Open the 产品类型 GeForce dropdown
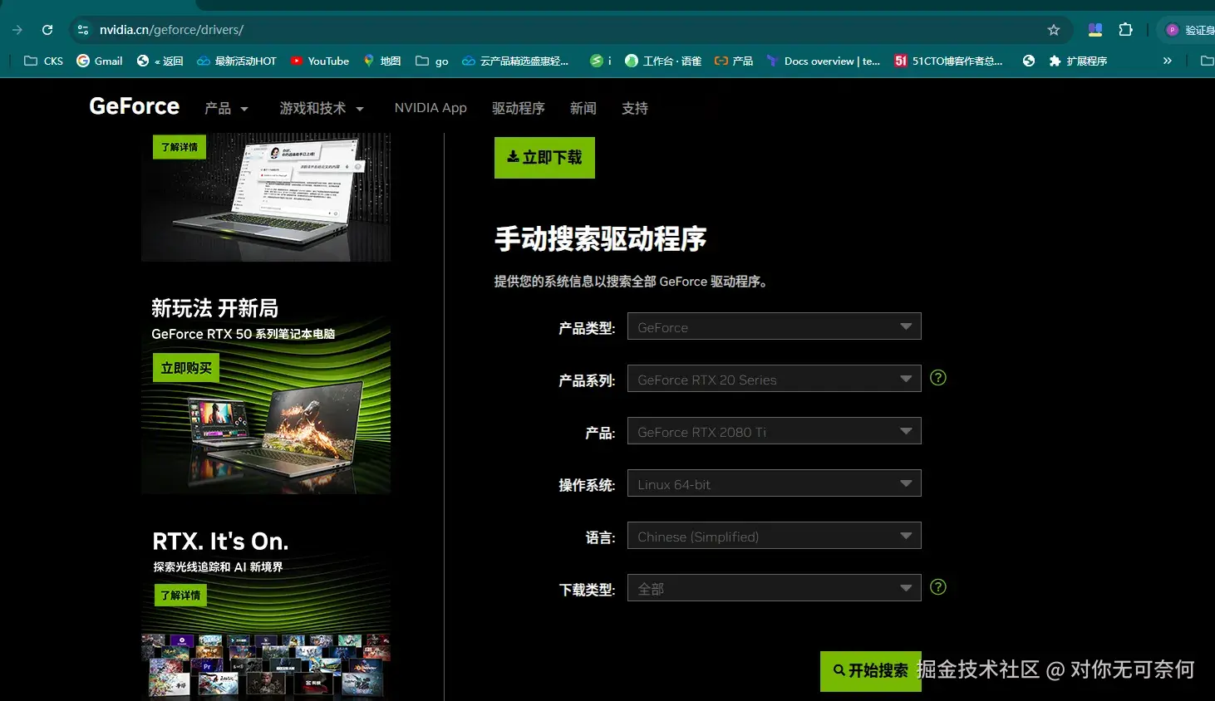The image size is (1215, 701). pyautogui.click(x=775, y=326)
